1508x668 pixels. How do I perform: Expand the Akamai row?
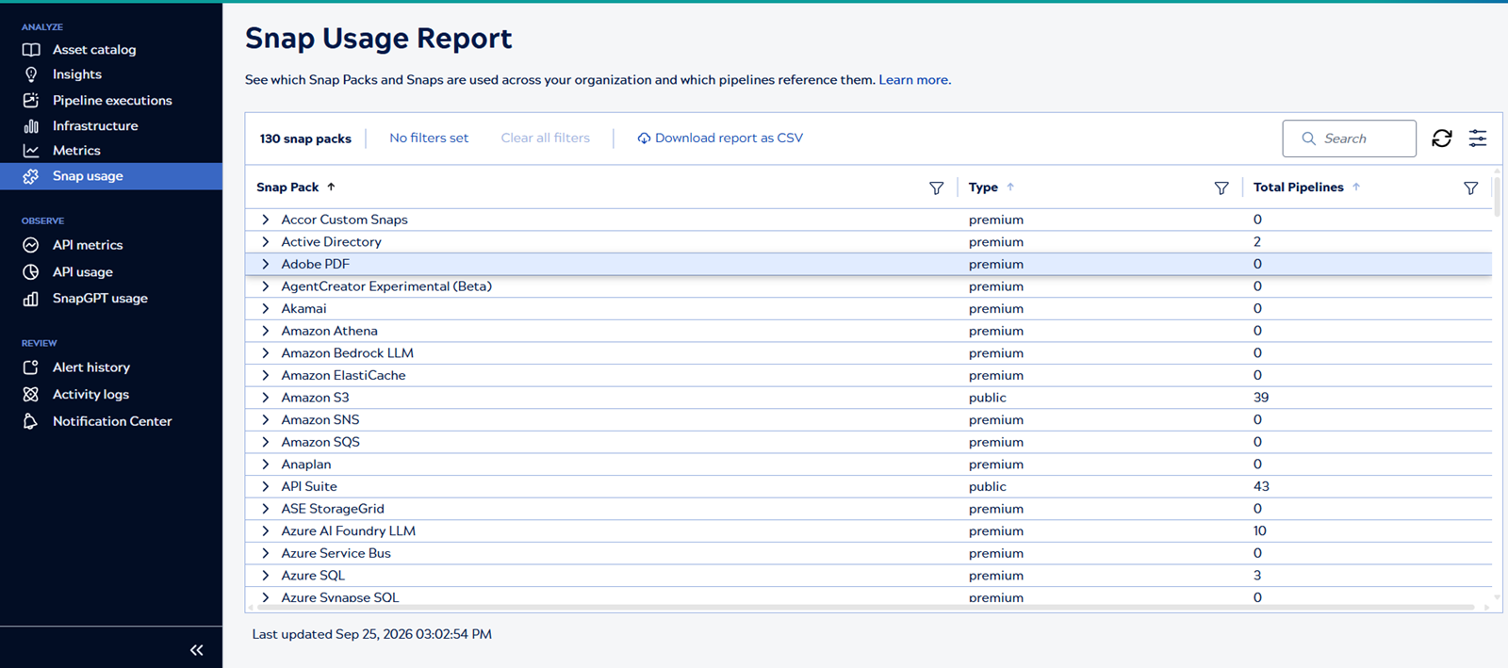coord(266,309)
